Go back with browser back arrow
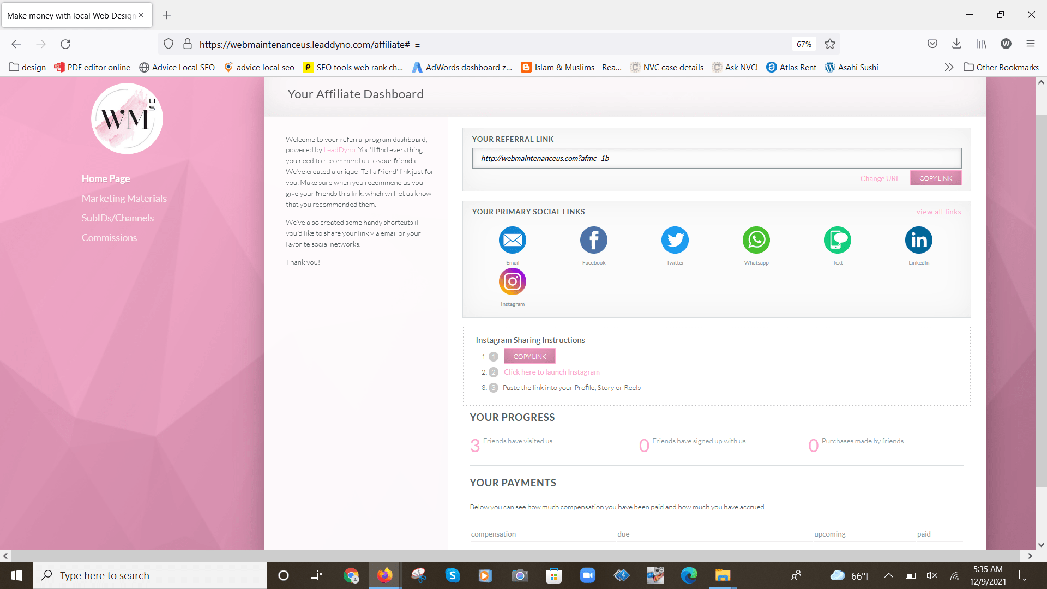The height and width of the screenshot is (589, 1047). click(16, 44)
